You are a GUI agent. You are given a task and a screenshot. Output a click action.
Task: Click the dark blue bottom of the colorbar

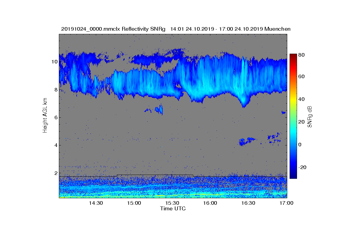point(293,176)
